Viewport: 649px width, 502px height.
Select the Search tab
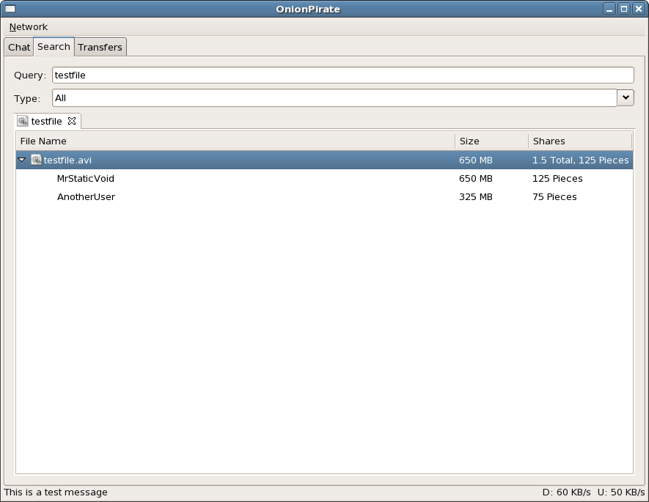(54, 47)
